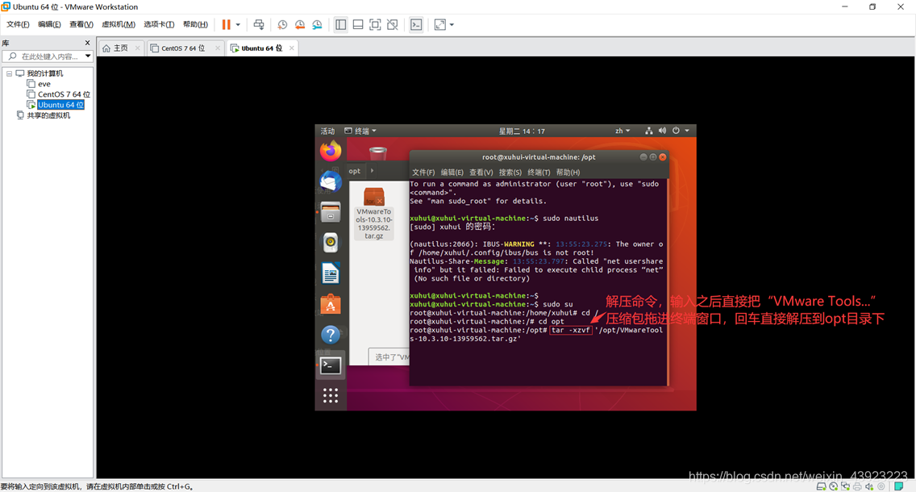Open terminal 编辑(E) menu

[452, 173]
